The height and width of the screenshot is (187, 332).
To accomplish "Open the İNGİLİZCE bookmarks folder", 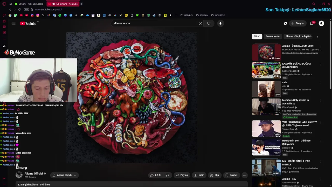I will point(218,15).
